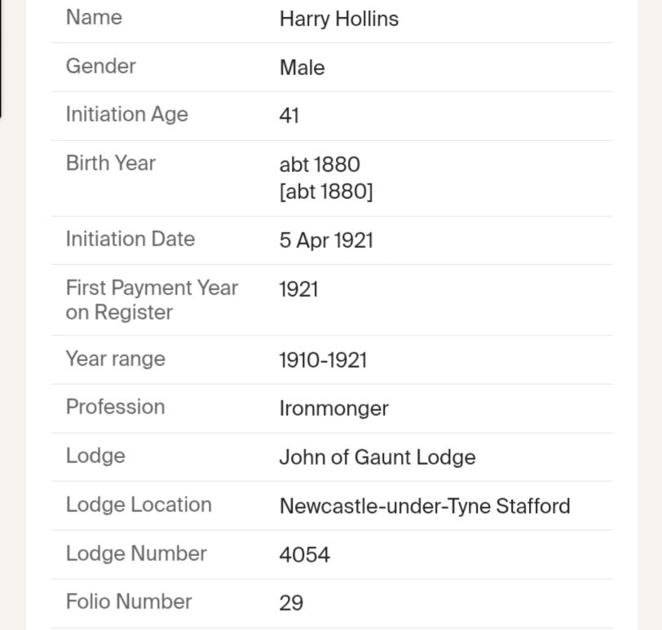662x630 pixels.
Task: Click the initiation age value 41
Action: 289,116
